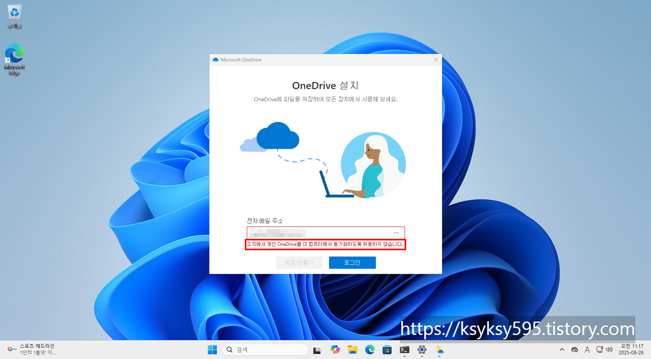Open the volume speaker tray icon
651x359 pixels.
[x=609, y=350]
